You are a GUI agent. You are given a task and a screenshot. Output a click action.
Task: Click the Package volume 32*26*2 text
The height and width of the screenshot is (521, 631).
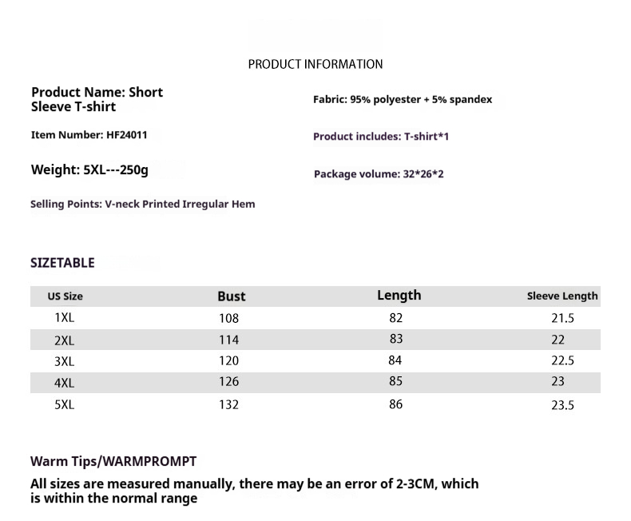point(379,173)
